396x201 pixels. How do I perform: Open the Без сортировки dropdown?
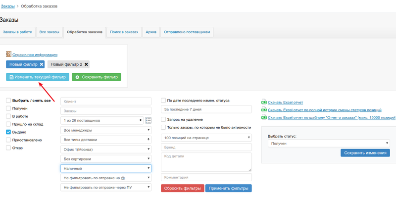[x=106, y=159]
